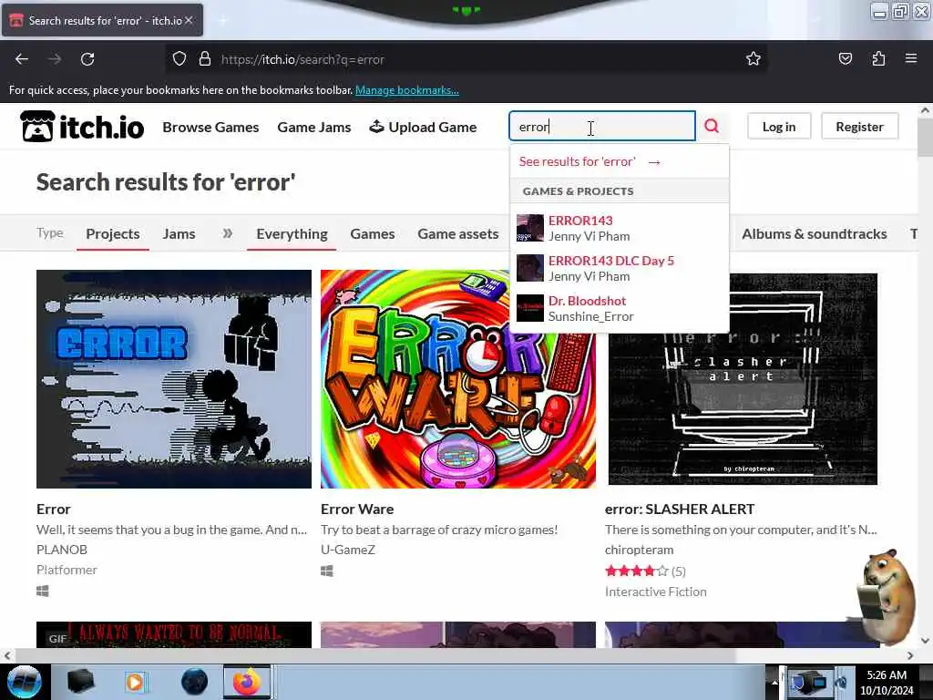Open Game Jams in the header
933x700 pixels.
tap(314, 127)
